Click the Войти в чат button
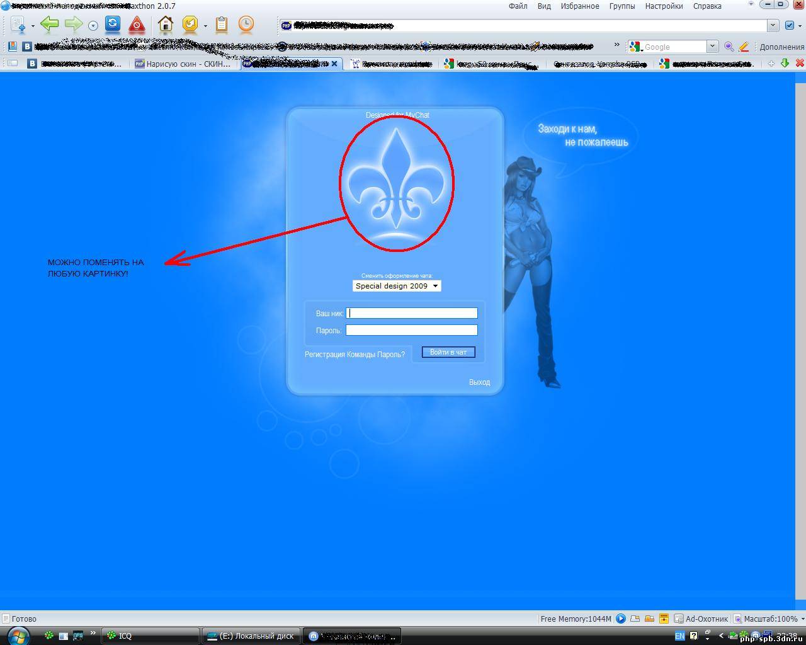Viewport: 806px width, 645px height. point(448,352)
